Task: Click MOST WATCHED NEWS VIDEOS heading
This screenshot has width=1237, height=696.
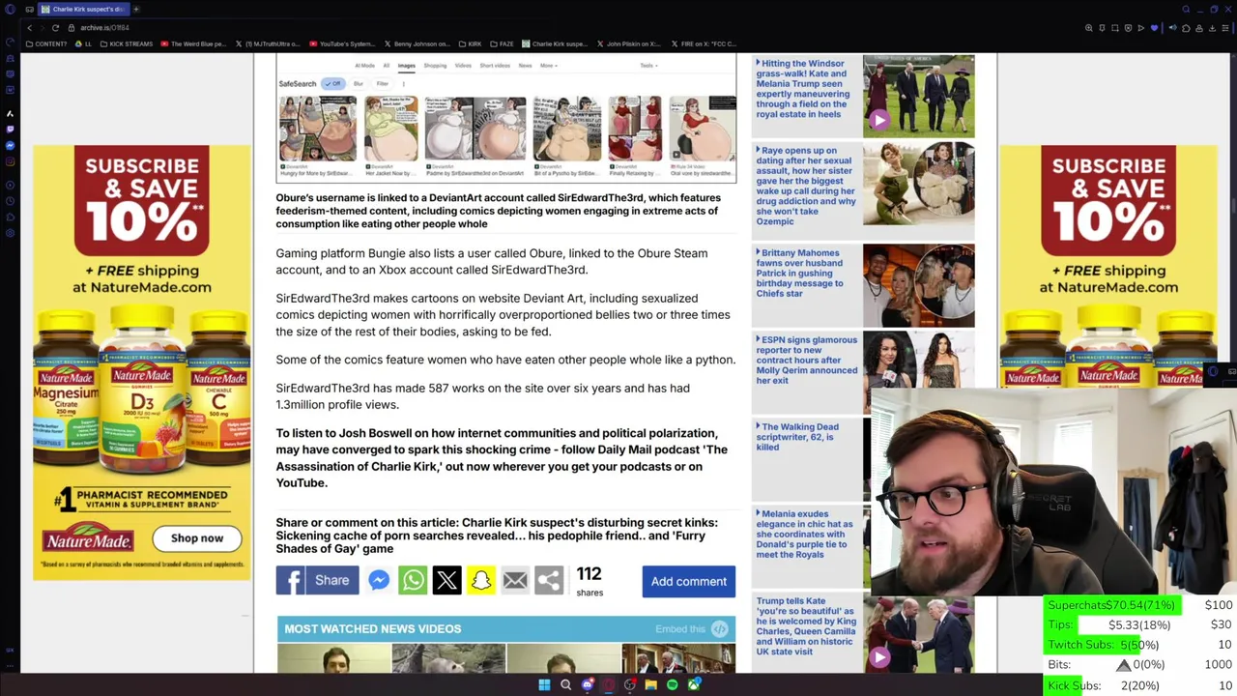Action: pyautogui.click(x=372, y=628)
